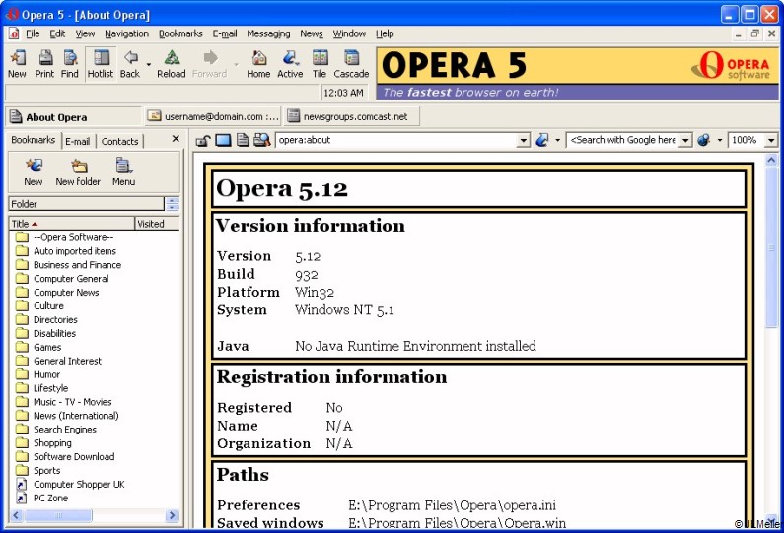Select the Contacts hotlist tab
Screen dimensions: 784x533
pyautogui.click(x=119, y=141)
